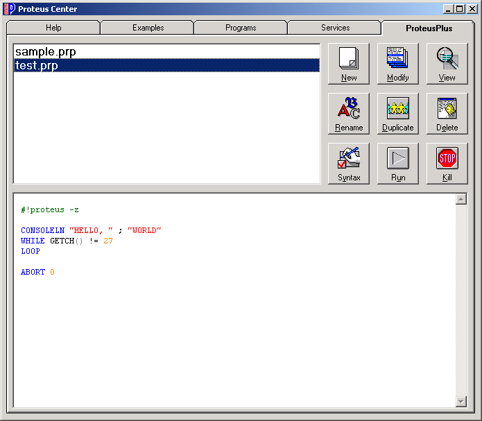482x421 pixels.
Task: Run the Syntax check button
Action: [x=349, y=164]
